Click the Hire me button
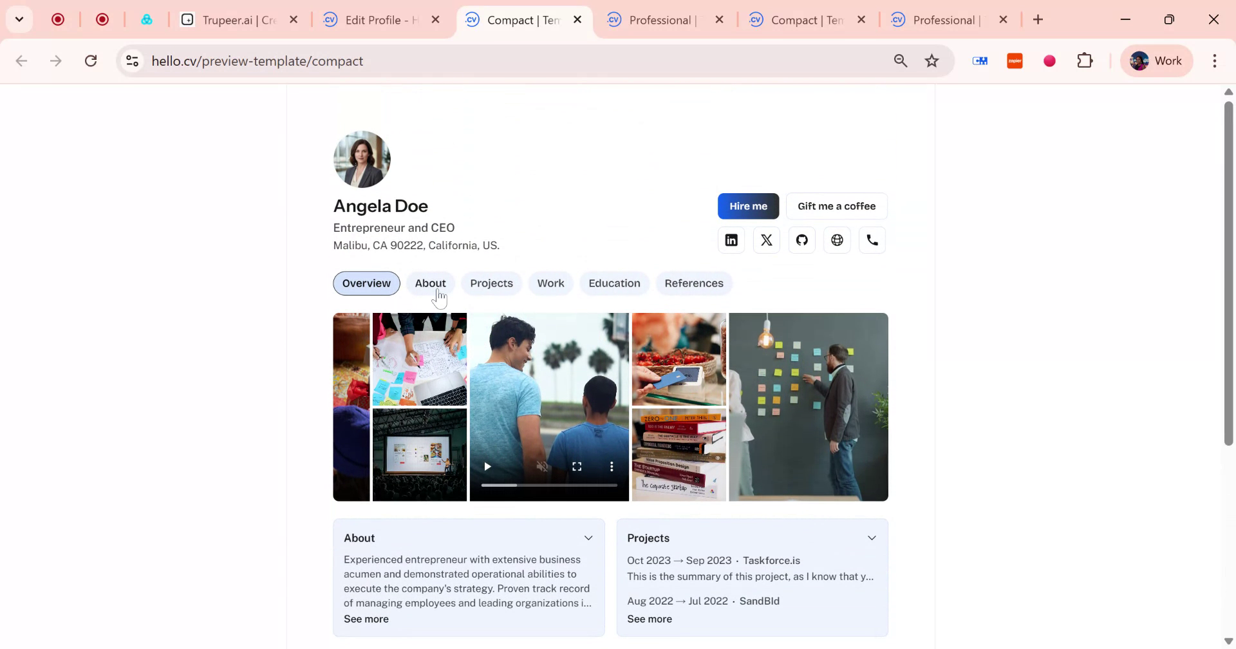Image resolution: width=1236 pixels, height=649 pixels. (747, 206)
